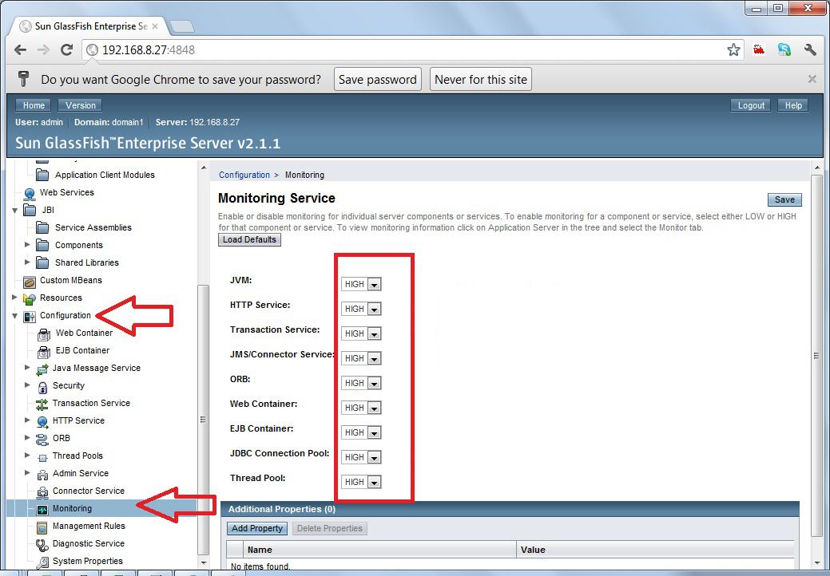This screenshot has width=830, height=576.
Task: Expand the Shared Libraries node arrow
Action: (x=27, y=262)
